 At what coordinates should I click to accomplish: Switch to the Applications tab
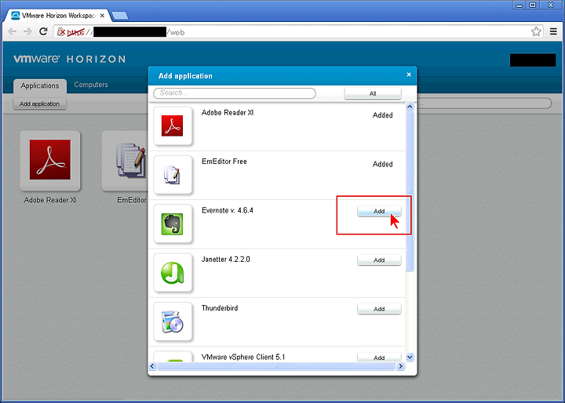(40, 86)
